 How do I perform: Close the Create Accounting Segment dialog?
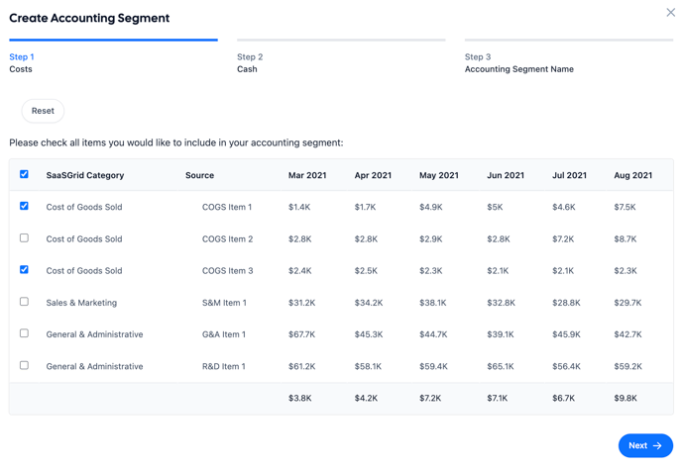pyautogui.click(x=671, y=13)
